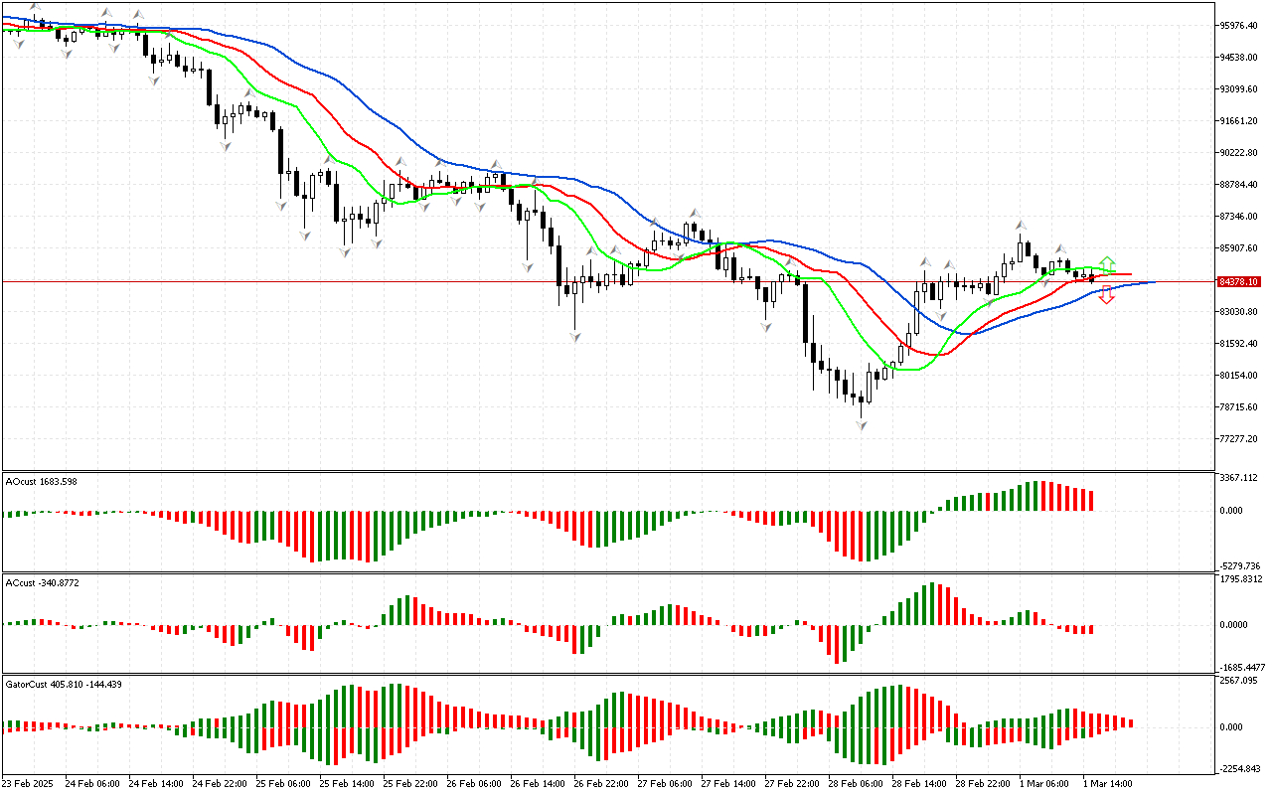Viewport: 1272px width, 795px height.
Task: Click the 3367.112 AOcust scale maximum
Action: point(1238,478)
